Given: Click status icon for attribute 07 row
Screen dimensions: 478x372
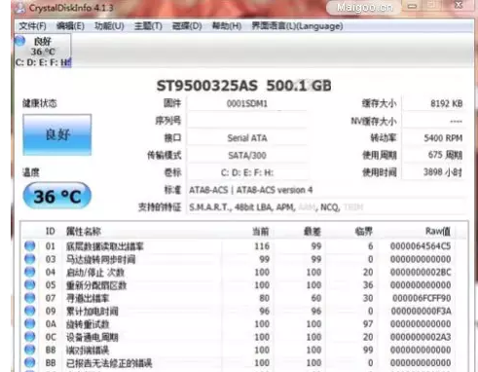Looking at the screenshot, I should 30,298.
